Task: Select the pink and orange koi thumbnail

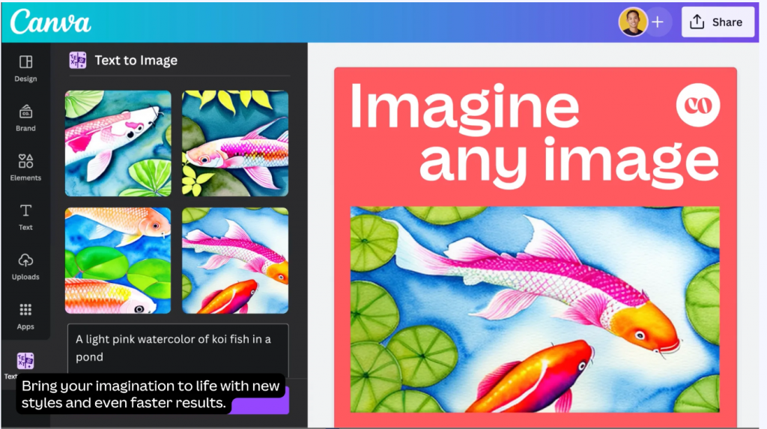Action: tap(234, 261)
